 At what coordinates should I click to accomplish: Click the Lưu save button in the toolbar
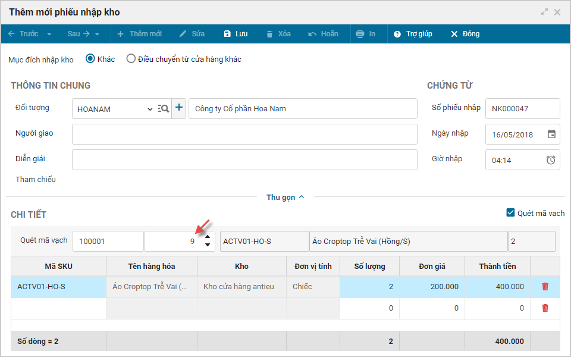236,34
